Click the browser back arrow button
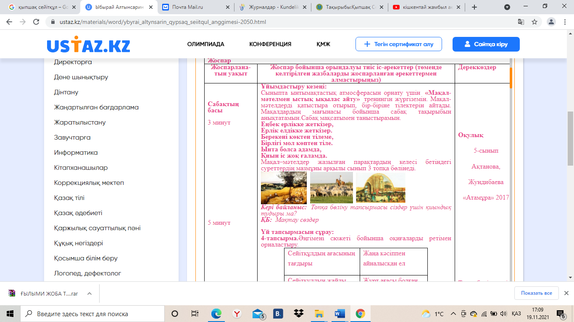This screenshot has width=574, height=322. click(x=9, y=22)
